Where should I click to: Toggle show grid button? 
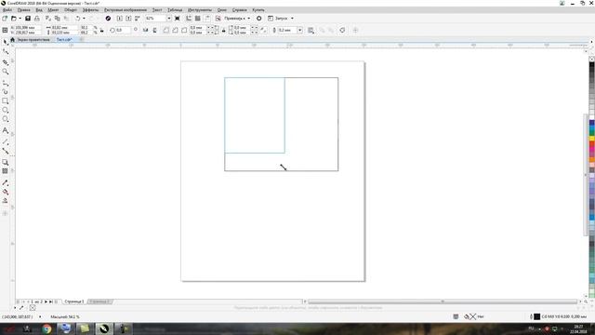pos(198,19)
